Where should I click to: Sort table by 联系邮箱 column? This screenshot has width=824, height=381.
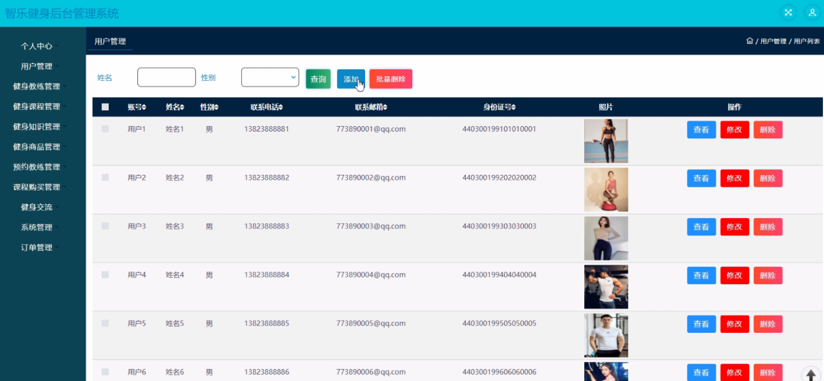click(x=371, y=107)
